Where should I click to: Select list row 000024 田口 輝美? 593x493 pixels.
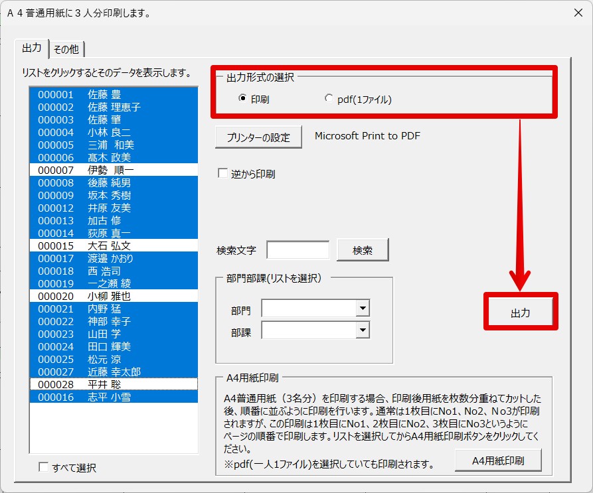click(114, 347)
